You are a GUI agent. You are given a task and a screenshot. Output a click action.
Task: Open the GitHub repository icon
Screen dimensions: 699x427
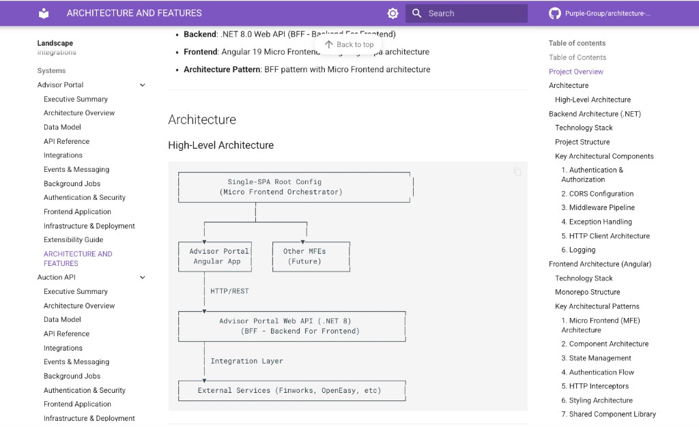click(x=554, y=14)
